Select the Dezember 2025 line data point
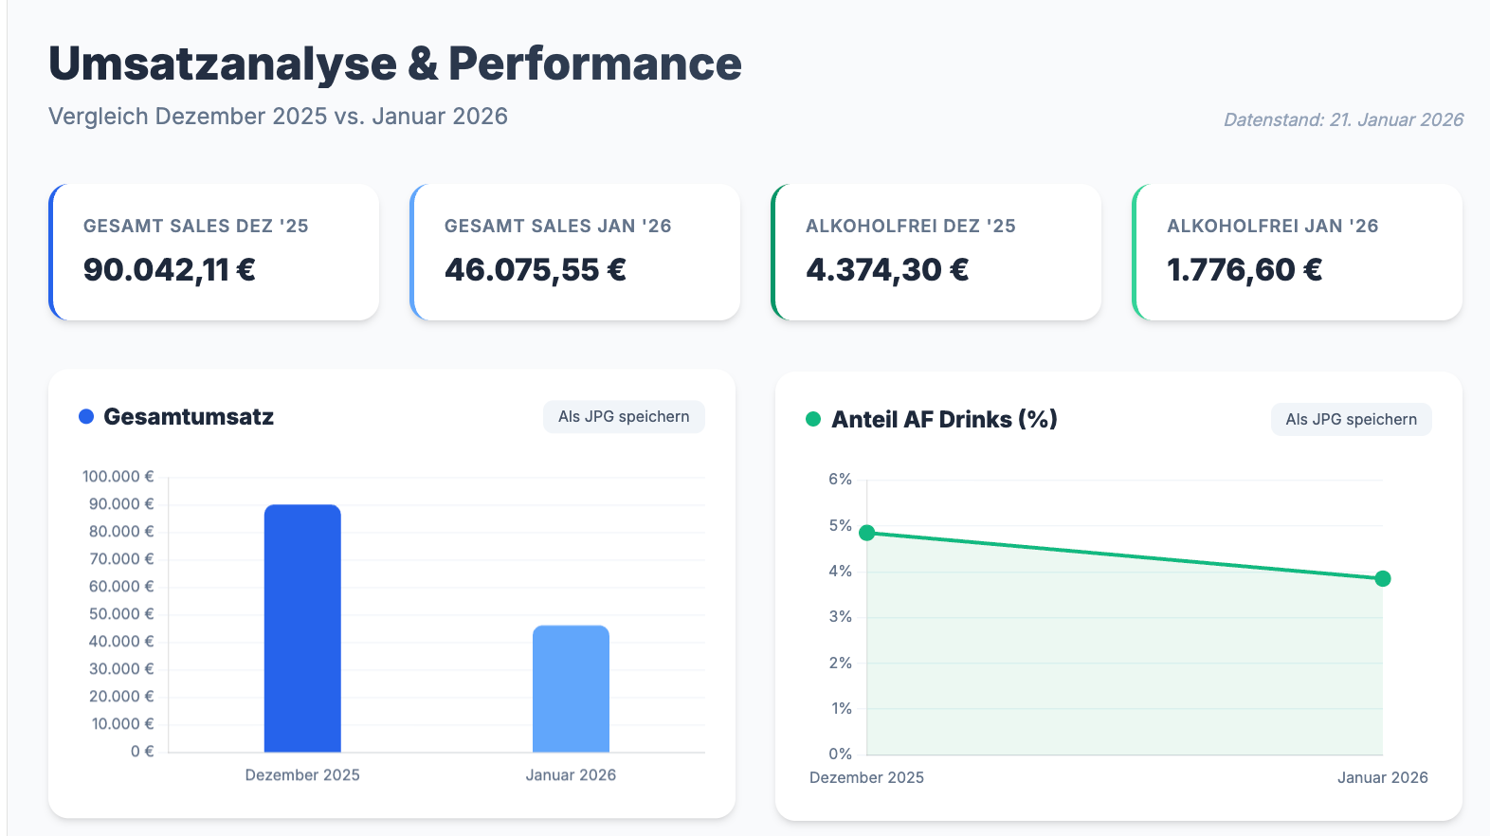This screenshot has height=836, width=1490. coord(866,533)
